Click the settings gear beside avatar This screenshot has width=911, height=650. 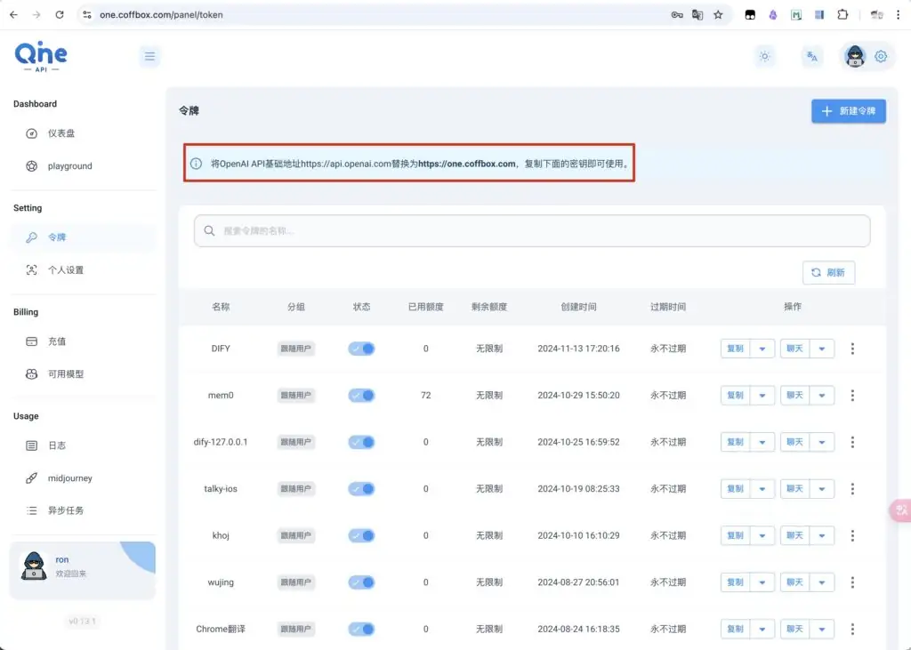[x=881, y=57]
